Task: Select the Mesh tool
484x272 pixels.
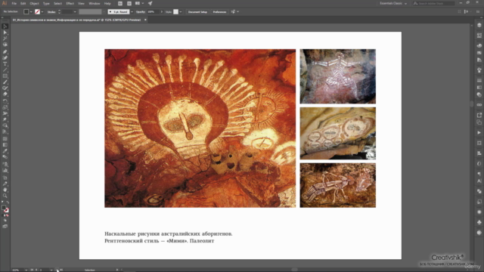Action: [x=5, y=139]
